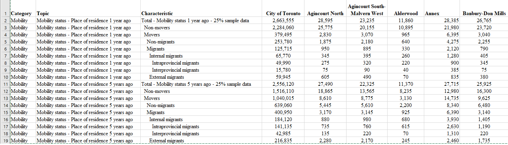The width and height of the screenshot is (508, 145).
Task: Click the cell 'Total - Mobility status 1 year ago - 25% sample data'
Action: (201, 21)
